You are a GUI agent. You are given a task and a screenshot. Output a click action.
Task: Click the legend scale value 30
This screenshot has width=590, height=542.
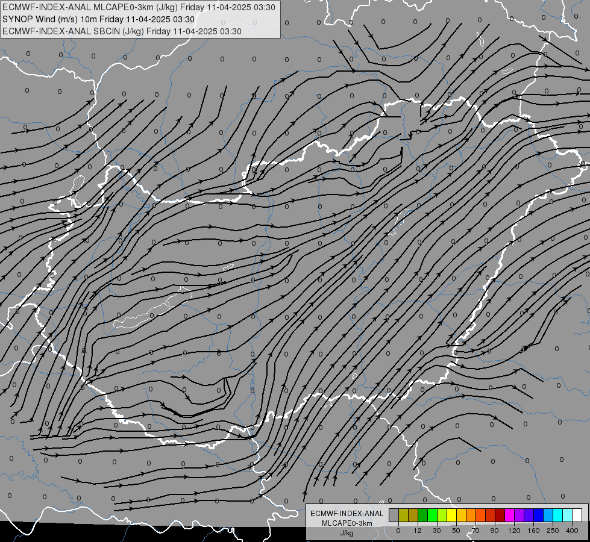tap(437, 531)
